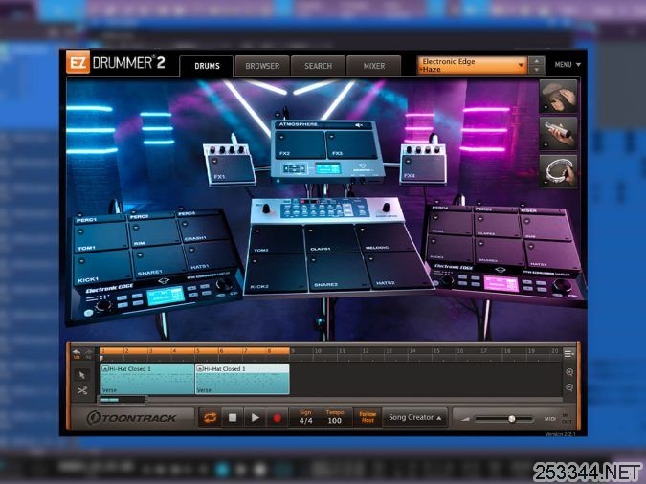Click the Tempo 100 field
646x484 pixels.
(x=335, y=417)
